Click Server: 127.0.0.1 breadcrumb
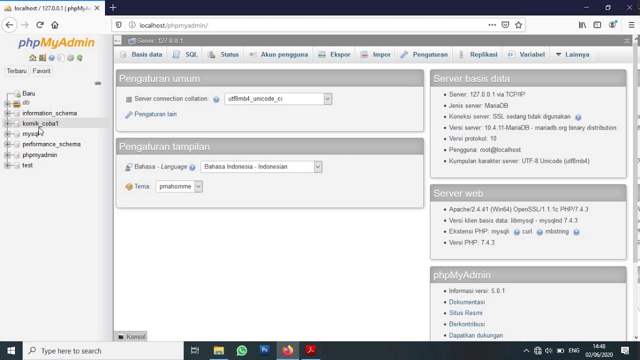This screenshot has width=640, height=360. pos(159,41)
